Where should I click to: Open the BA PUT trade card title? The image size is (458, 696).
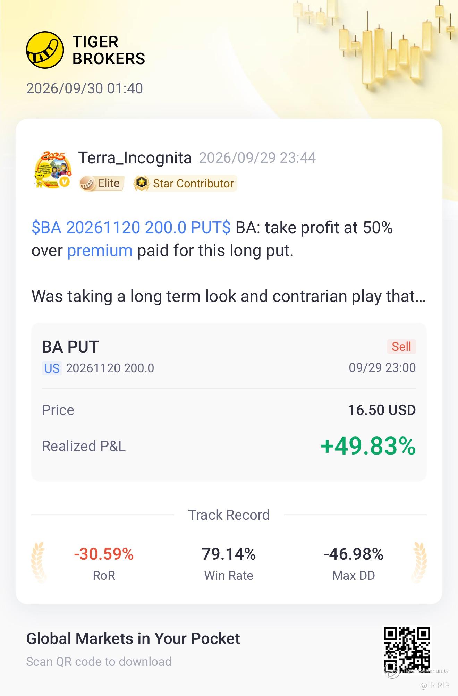(70, 347)
